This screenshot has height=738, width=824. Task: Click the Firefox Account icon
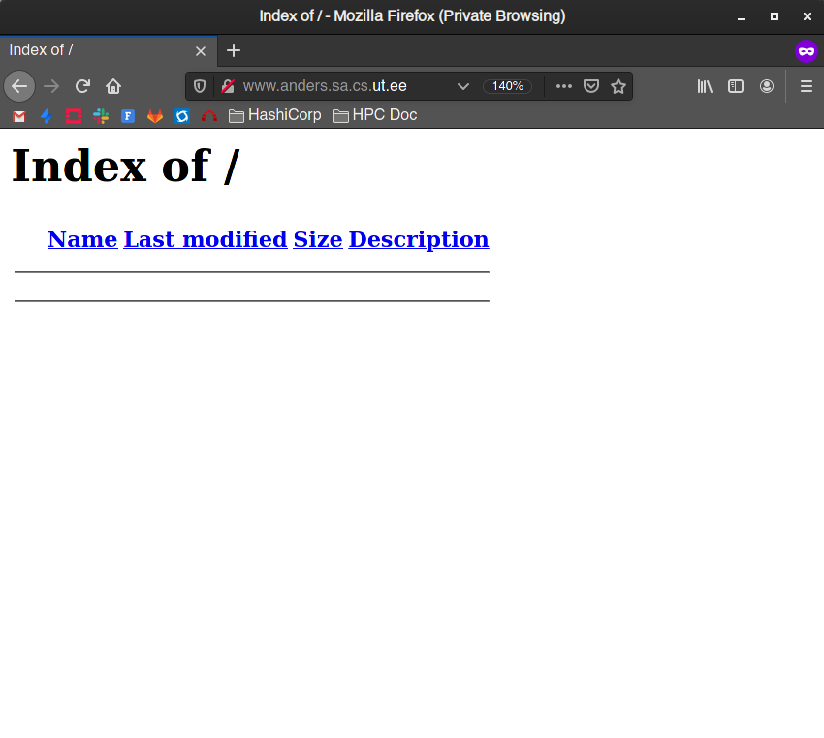767,86
